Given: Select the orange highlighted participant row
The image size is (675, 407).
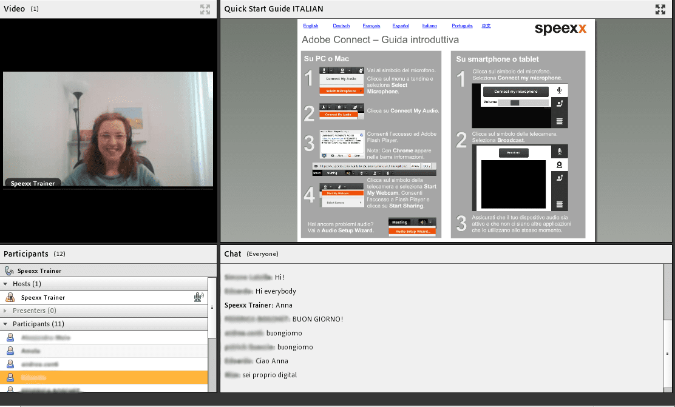Looking at the screenshot, I should [x=104, y=377].
